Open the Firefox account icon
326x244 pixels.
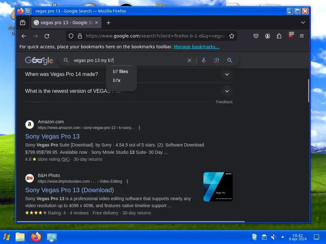[267, 36]
